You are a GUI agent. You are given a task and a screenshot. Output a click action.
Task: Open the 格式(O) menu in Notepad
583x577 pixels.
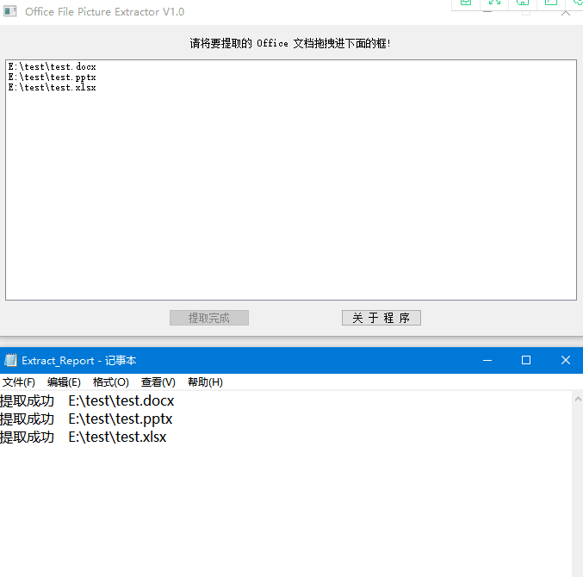pos(111,382)
